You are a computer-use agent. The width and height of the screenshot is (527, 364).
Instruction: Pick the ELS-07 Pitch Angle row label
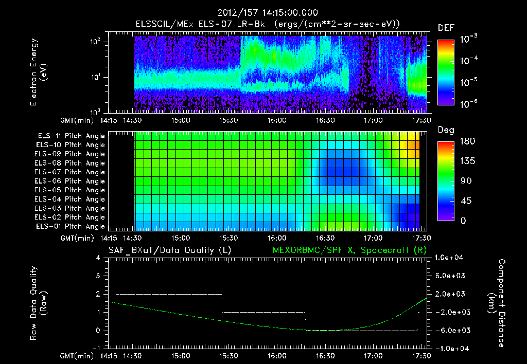[x=69, y=172]
